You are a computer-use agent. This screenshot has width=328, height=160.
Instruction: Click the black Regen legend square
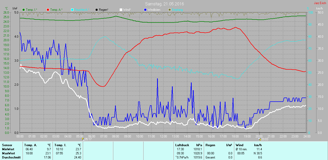point(96,10)
